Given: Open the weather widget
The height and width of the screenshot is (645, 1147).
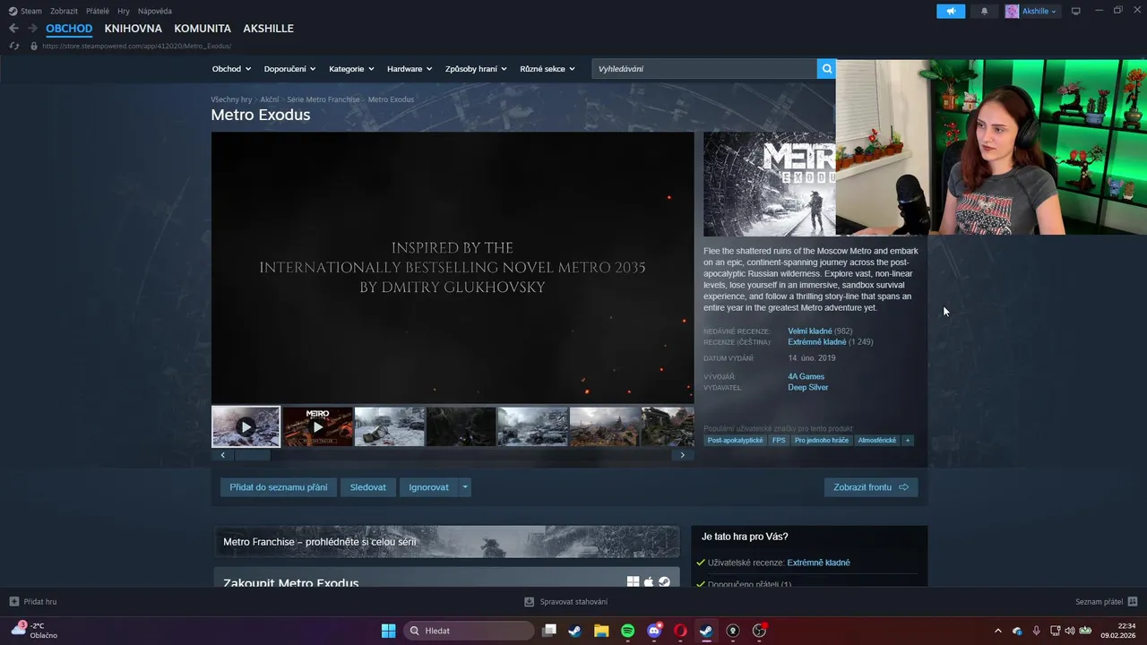Looking at the screenshot, I should 32,631.
